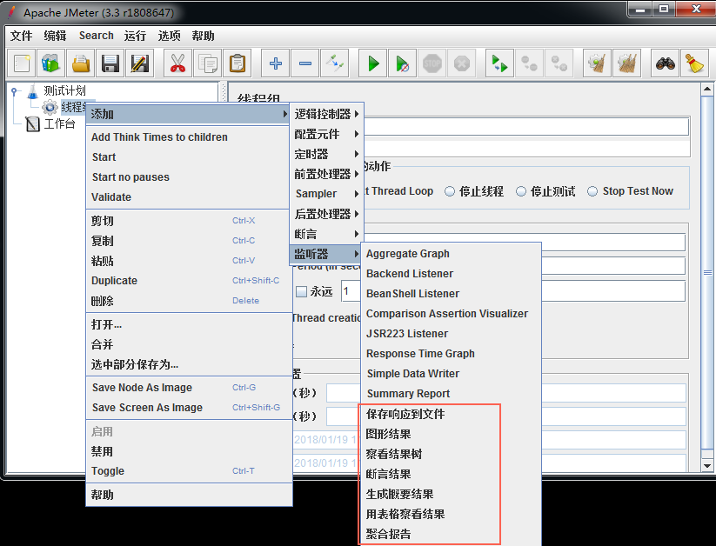Click the Save As pencil icon
The image size is (716, 546).
[140, 63]
